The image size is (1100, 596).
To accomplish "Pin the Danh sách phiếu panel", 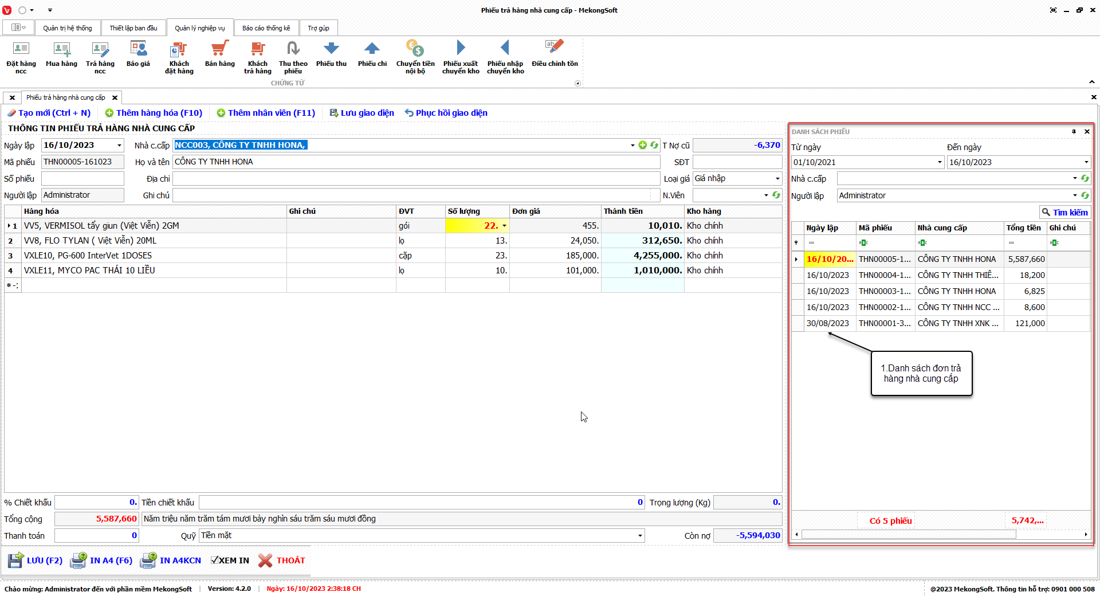I will coord(1074,132).
